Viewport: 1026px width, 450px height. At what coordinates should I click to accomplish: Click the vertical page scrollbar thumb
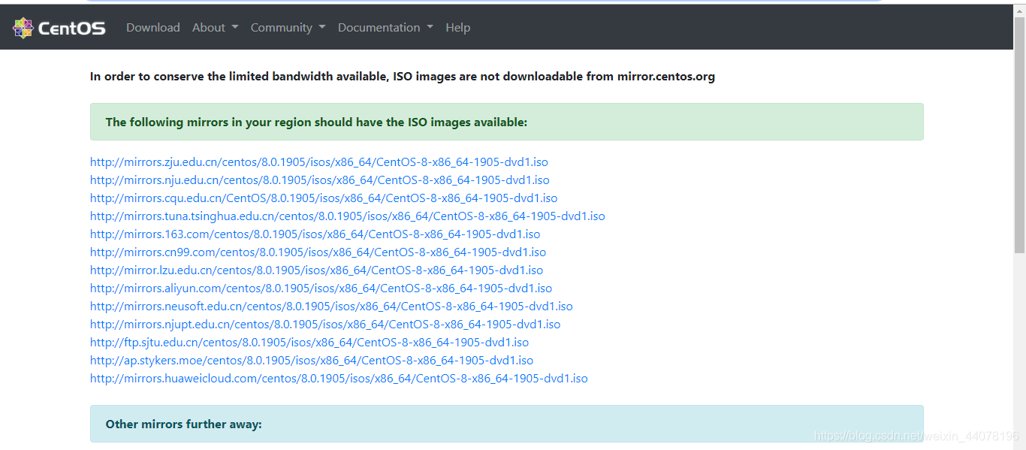[1019, 135]
